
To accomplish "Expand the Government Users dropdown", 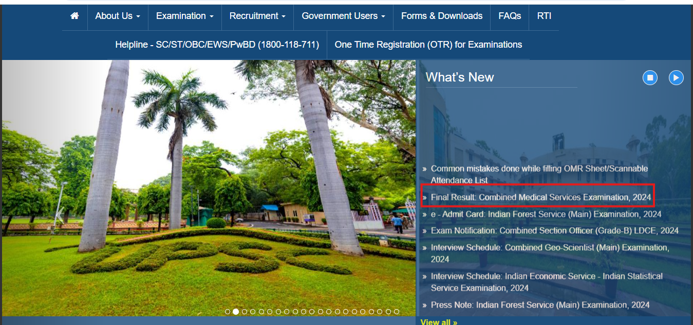I will point(343,16).
